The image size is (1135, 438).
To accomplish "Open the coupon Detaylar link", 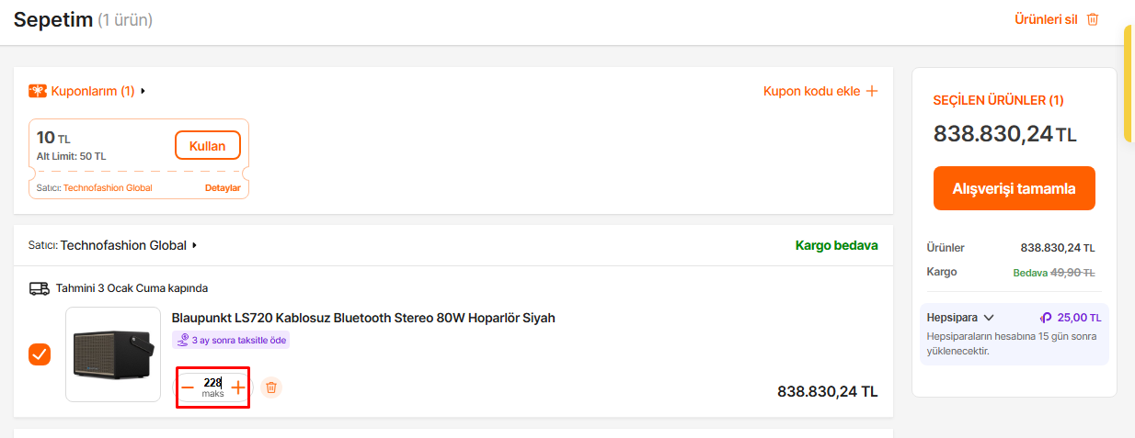I will pyautogui.click(x=223, y=188).
